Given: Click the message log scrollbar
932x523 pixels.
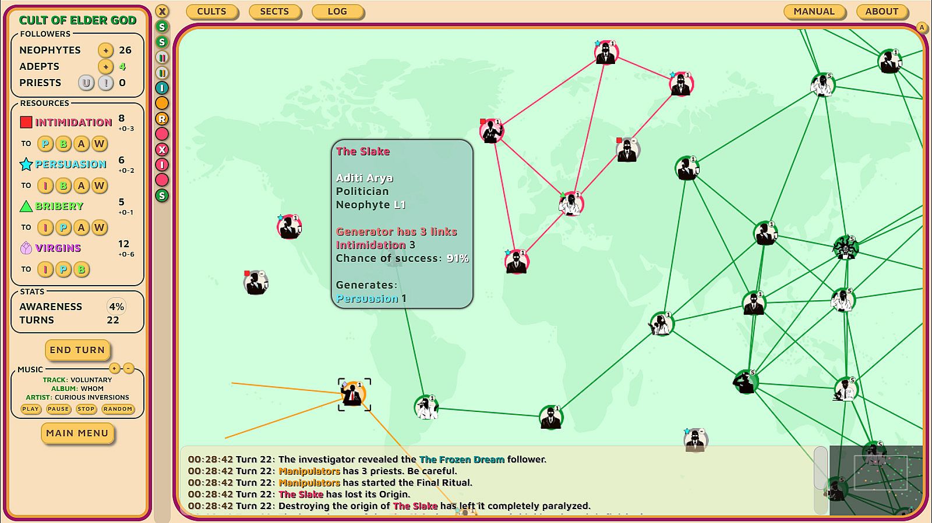Looking at the screenshot, I should click(820, 468).
